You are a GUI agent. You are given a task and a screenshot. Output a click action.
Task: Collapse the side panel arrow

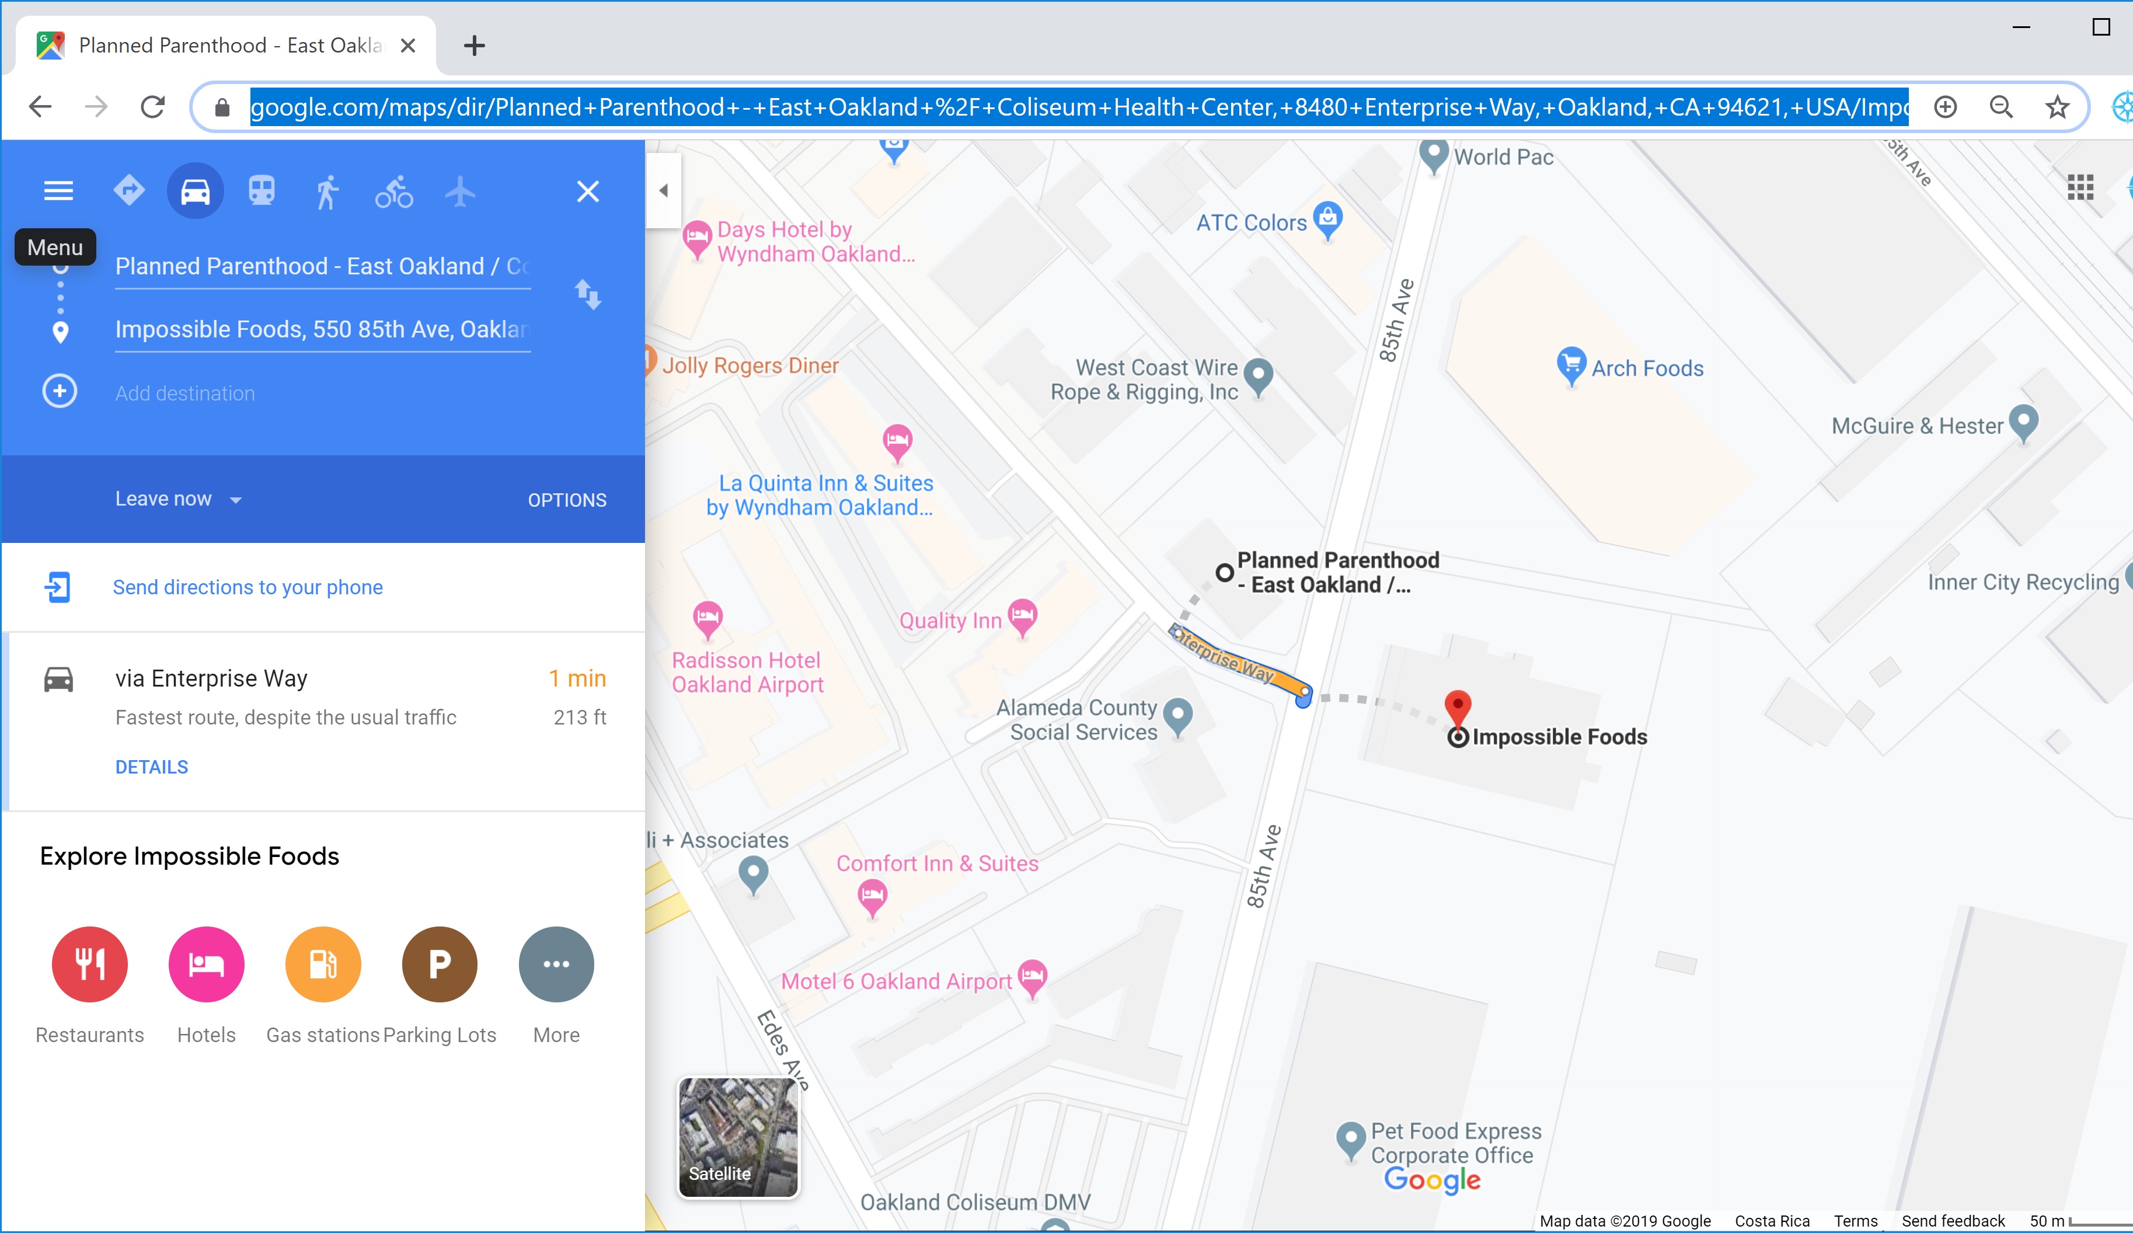(664, 190)
